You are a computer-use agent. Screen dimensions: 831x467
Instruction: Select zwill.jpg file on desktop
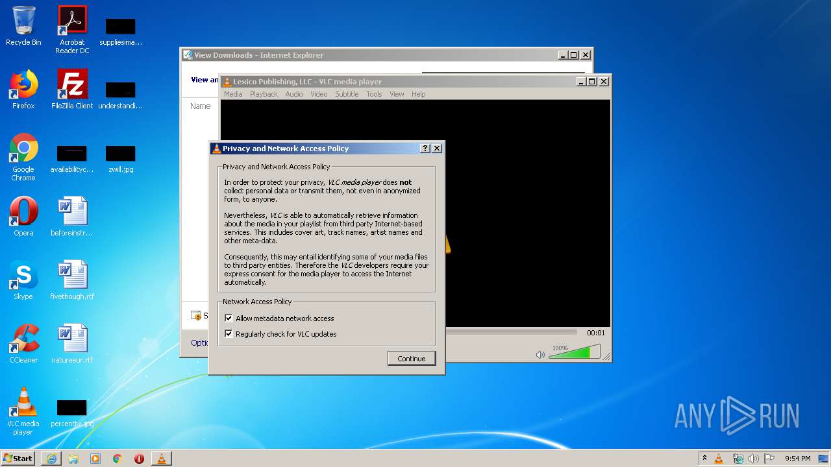click(x=121, y=160)
